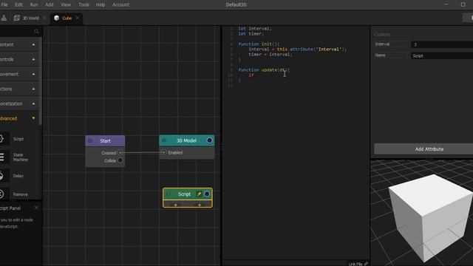
Task: Minimize the application window
Action: point(446,4)
